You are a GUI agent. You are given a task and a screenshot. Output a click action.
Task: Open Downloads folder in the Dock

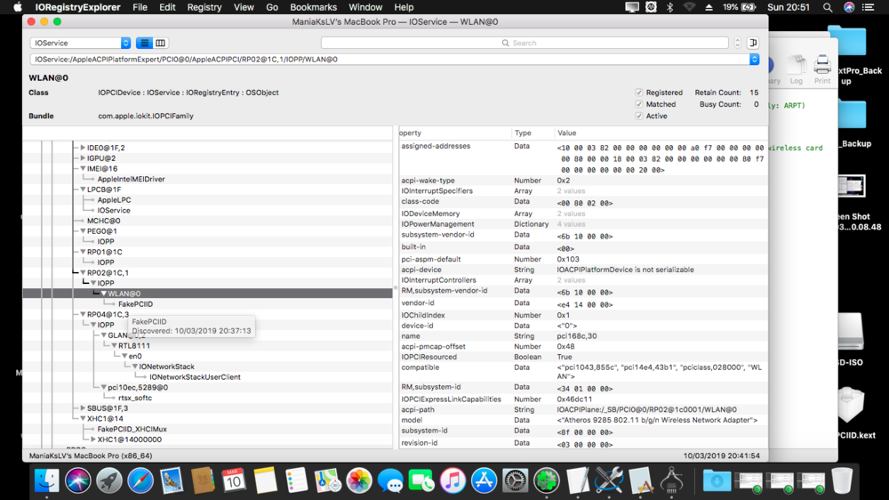[717, 480]
